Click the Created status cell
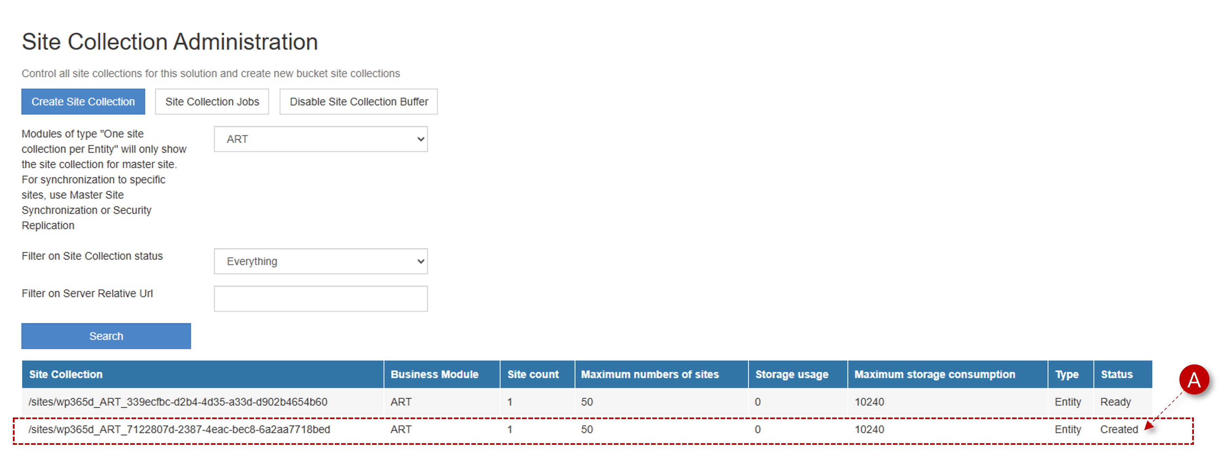Image resolution: width=1224 pixels, height=456 pixels. click(1118, 429)
